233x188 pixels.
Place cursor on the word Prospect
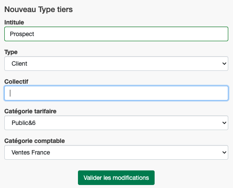(22, 34)
